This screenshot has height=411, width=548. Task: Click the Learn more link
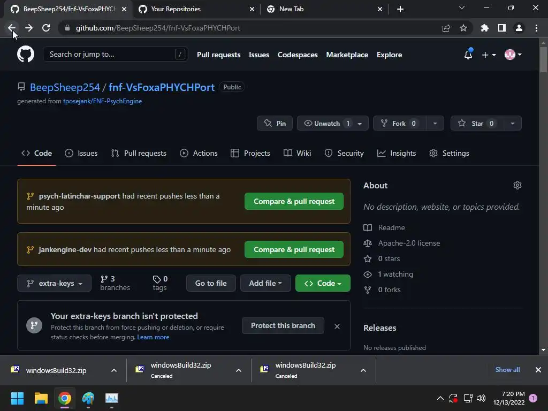point(153,337)
